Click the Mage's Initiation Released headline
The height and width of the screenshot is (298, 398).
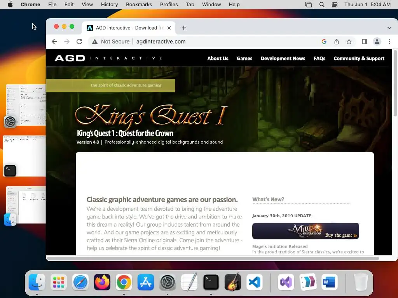click(280, 246)
